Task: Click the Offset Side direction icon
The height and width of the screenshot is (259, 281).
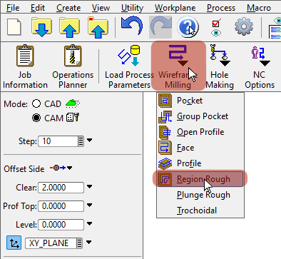Action: click(58, 168)
